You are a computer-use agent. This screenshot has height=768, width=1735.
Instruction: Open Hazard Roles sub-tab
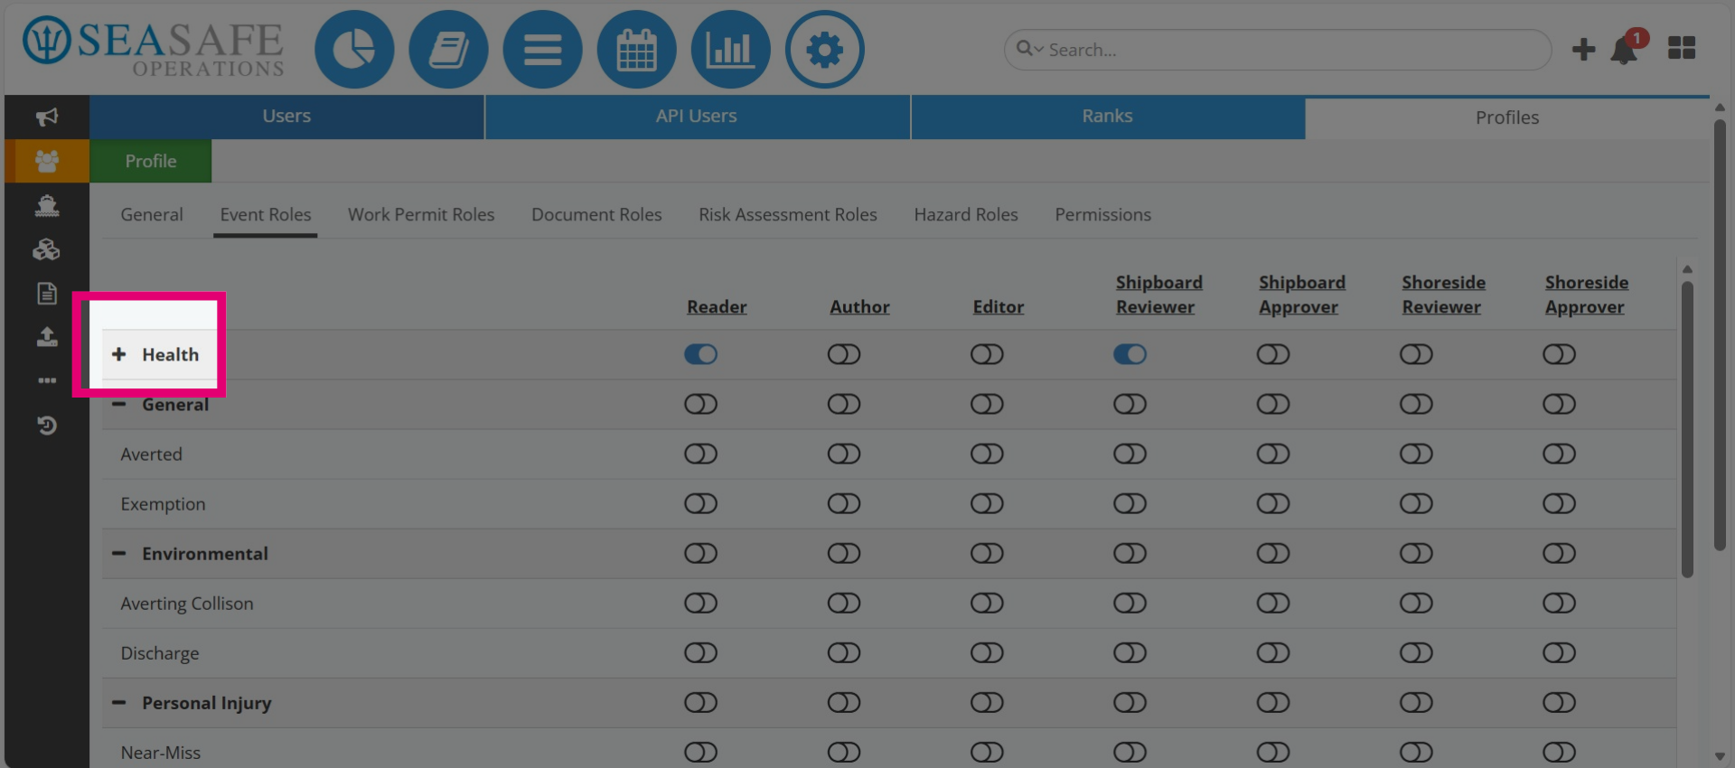point(966,214)
